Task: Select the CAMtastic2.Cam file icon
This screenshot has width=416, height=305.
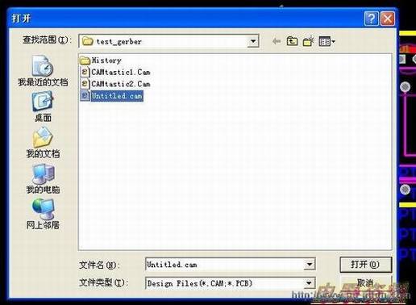Action: [x=85, y=84]
